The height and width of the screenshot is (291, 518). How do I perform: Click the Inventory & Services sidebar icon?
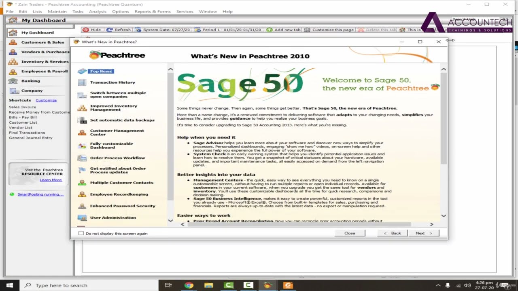point(13,61)
